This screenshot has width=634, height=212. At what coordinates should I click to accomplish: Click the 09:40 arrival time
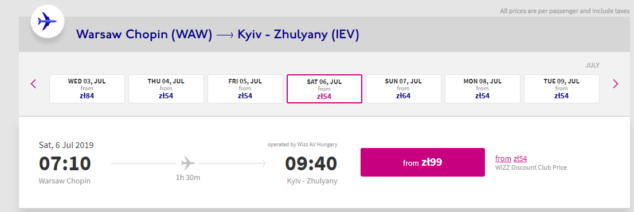point(311,163)
